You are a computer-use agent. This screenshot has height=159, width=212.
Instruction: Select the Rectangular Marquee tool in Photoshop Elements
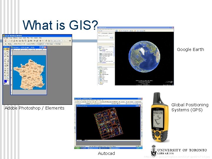click(x=5, y=52)
